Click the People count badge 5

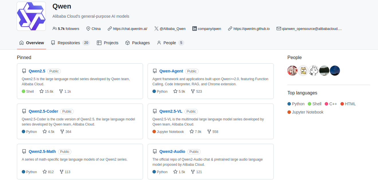point(181,43)
